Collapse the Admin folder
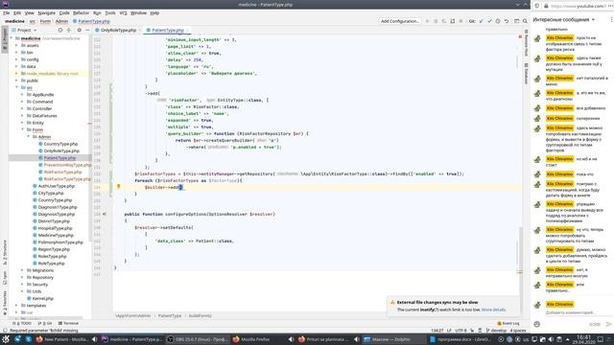The image size is (614, 345). (28, 137)
